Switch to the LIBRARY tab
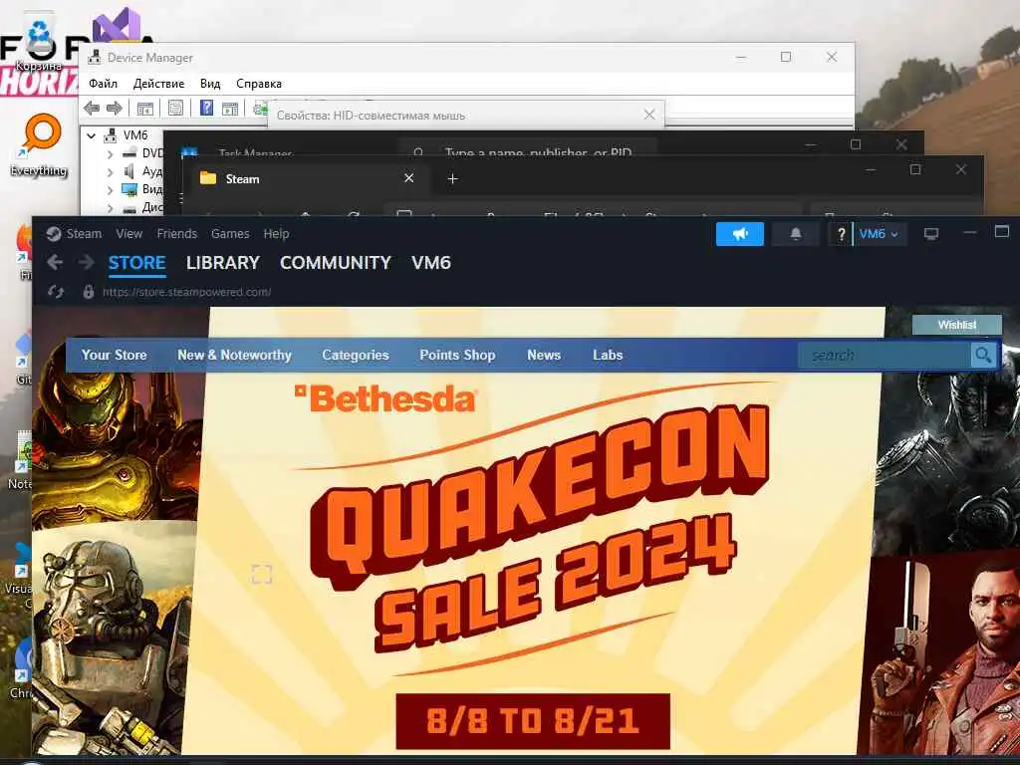1020x765 pixels. (222, 263)
